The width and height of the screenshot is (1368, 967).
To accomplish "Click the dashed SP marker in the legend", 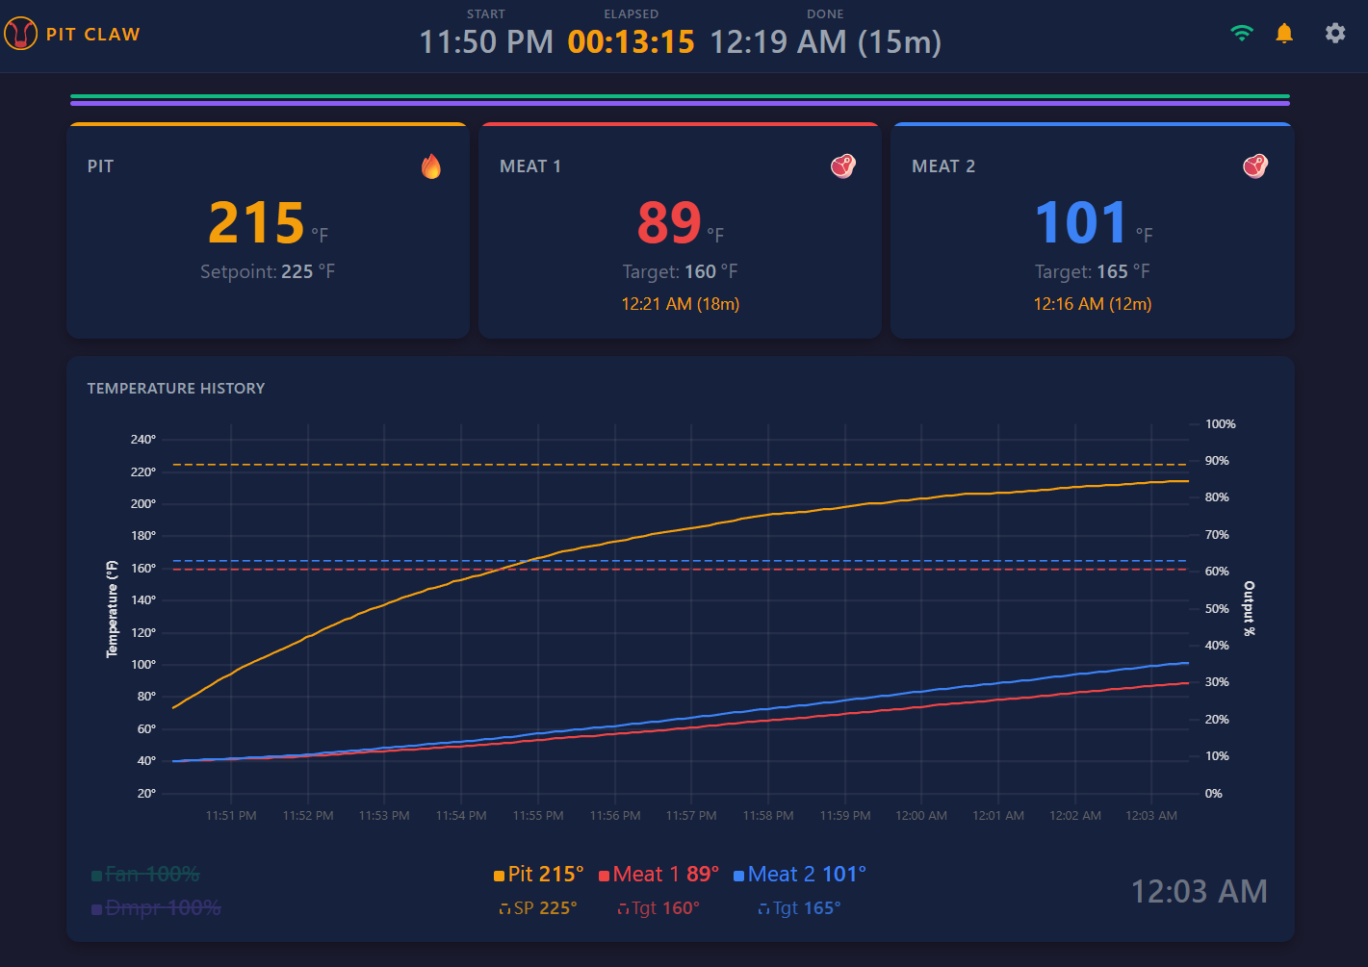I will [x=504, y=907].
